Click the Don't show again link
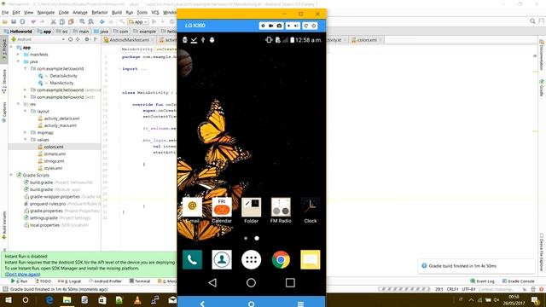Screen dimensions: 546x307 23,275
